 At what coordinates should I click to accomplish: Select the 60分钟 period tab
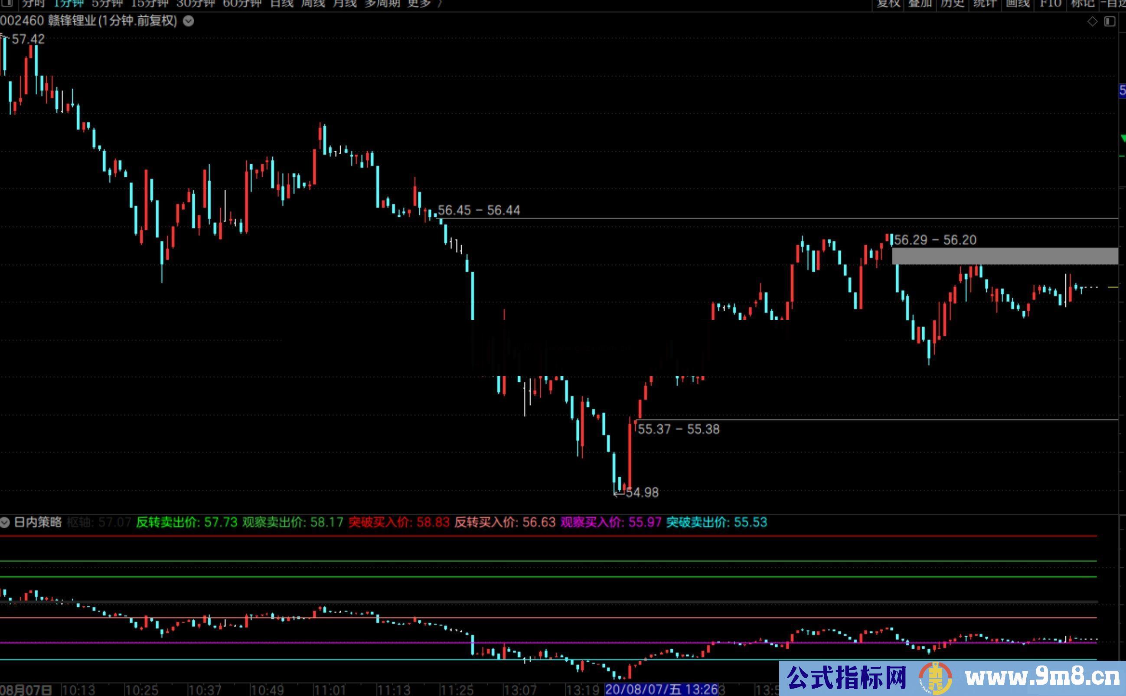tap(242, 3)
